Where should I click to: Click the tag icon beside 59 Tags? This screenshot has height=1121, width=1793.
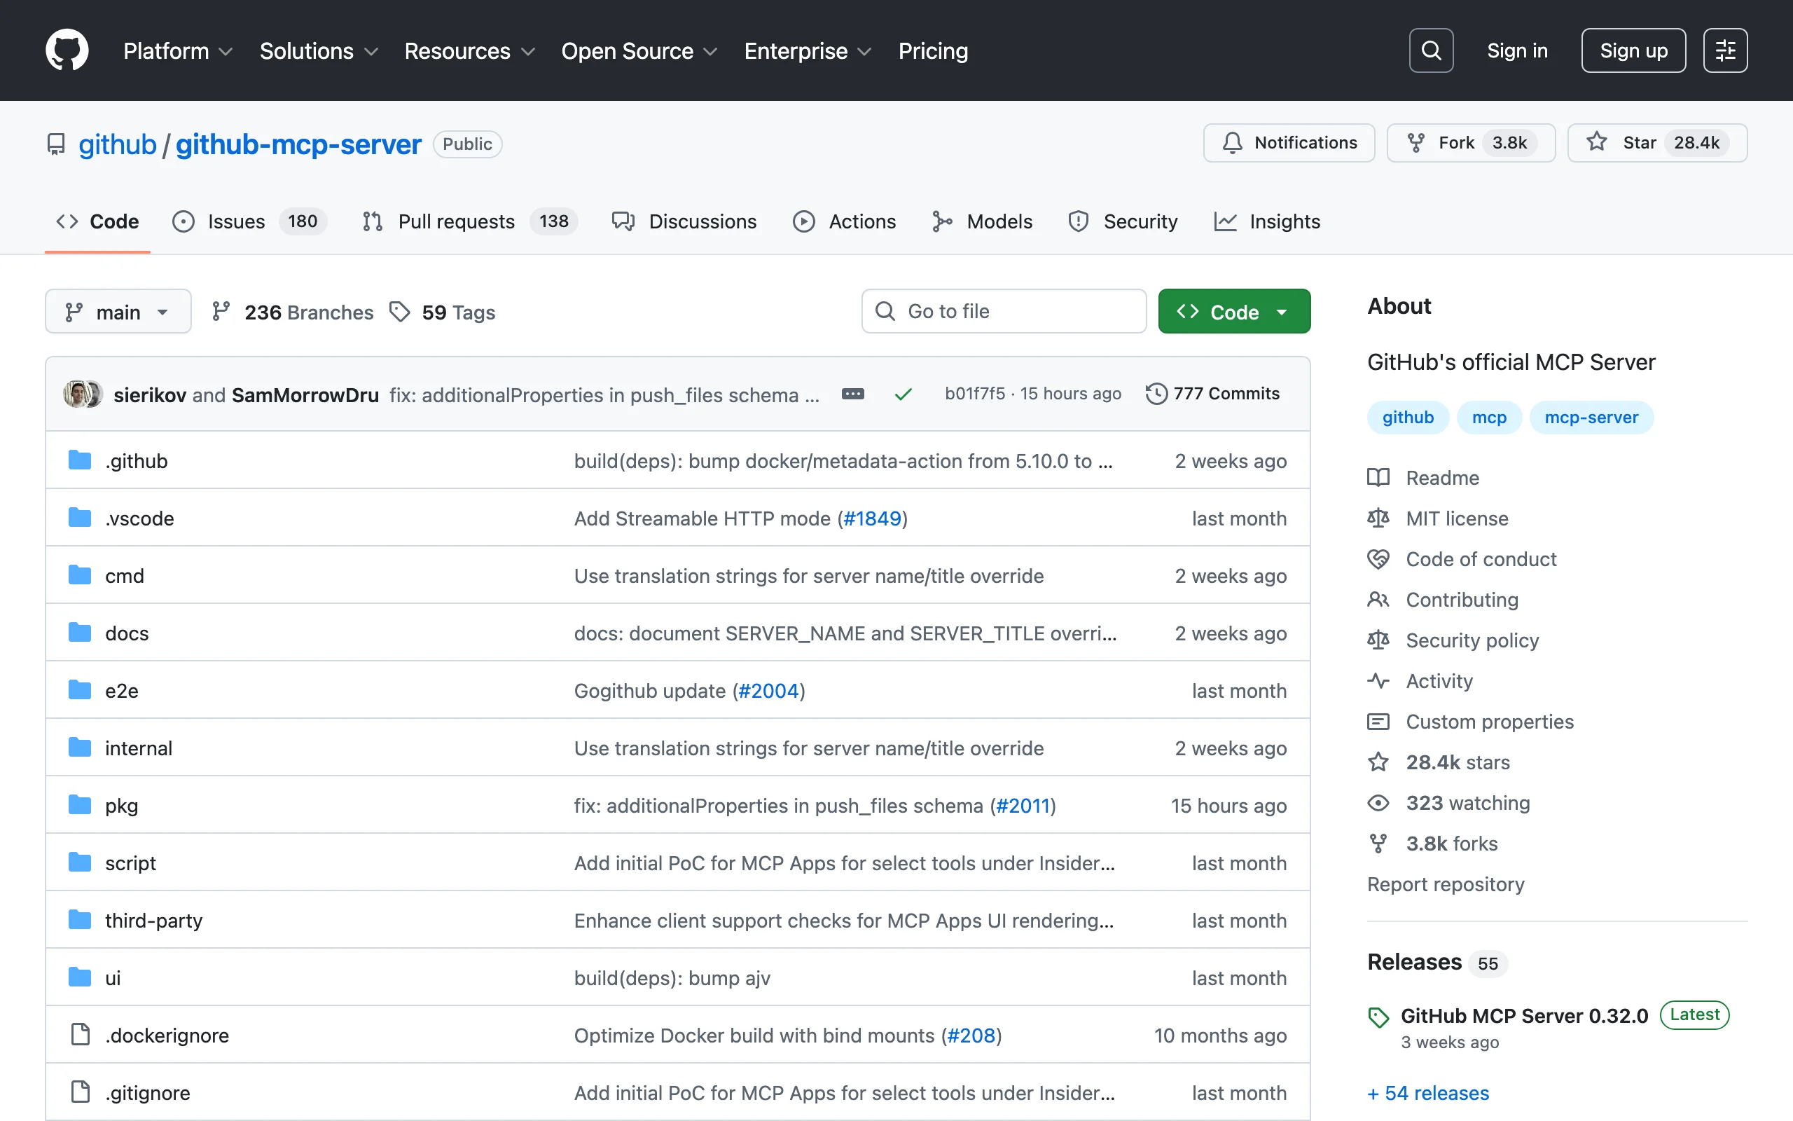[x=400, y=312]
